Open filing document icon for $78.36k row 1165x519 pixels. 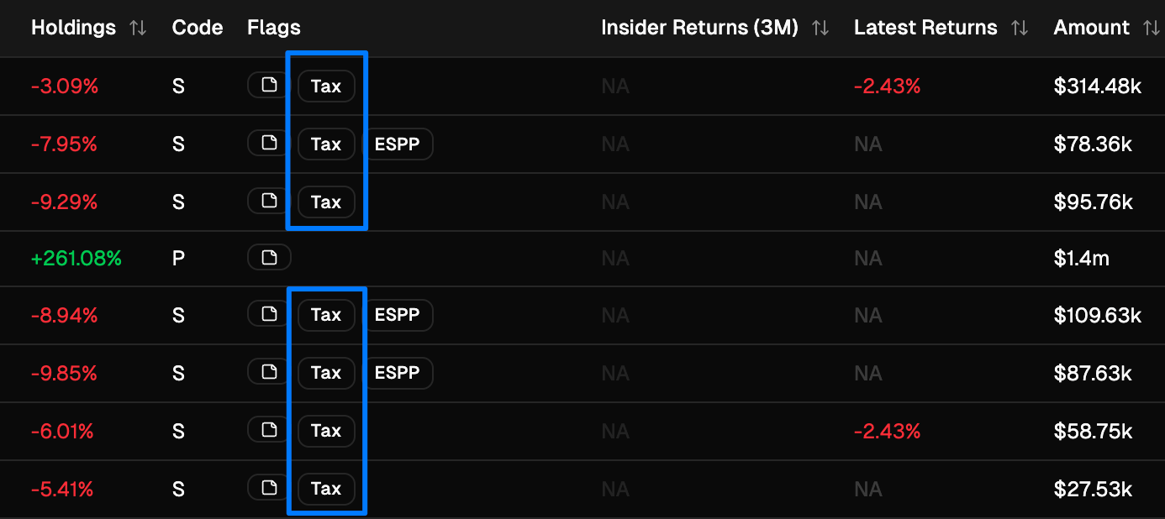pyautogui.click(x=269, y=143)
